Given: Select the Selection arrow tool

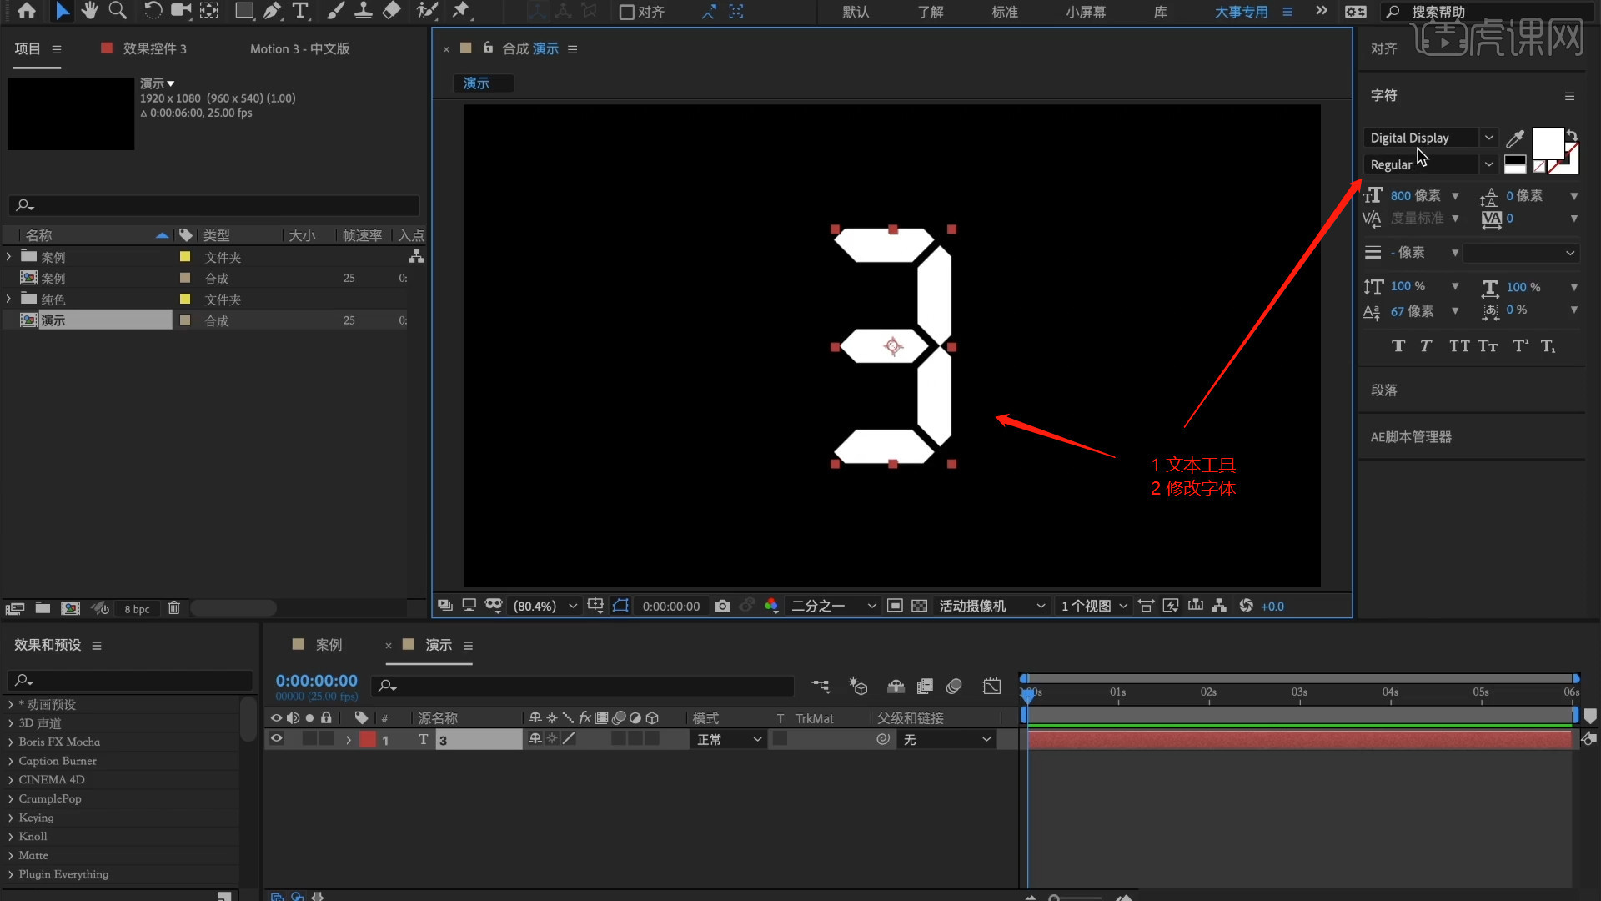Looking at the screenshot, I should [62, 11].
